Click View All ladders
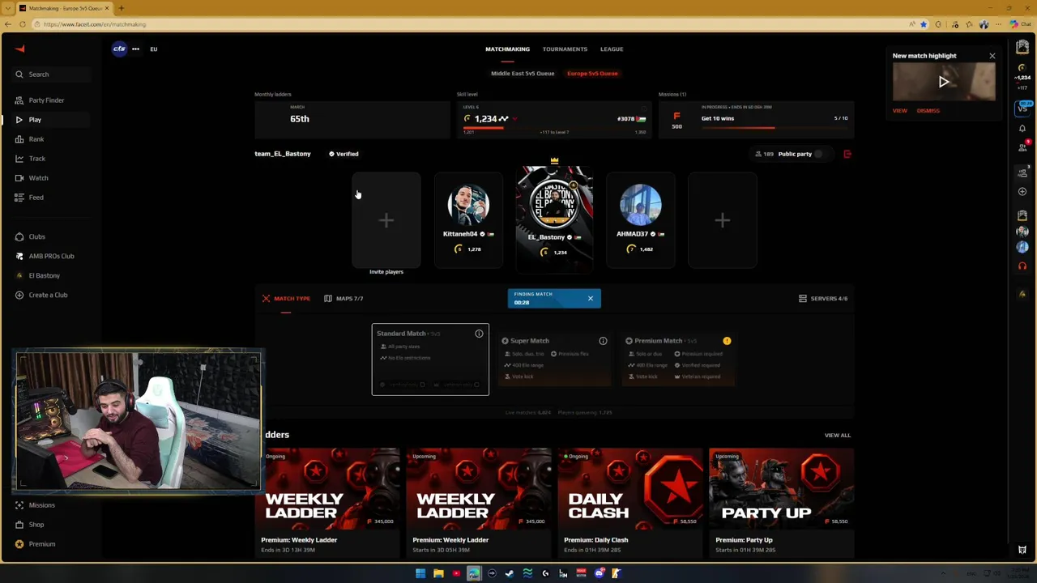This screenshot has width=1037, height=583. click(x=838, y=436)
